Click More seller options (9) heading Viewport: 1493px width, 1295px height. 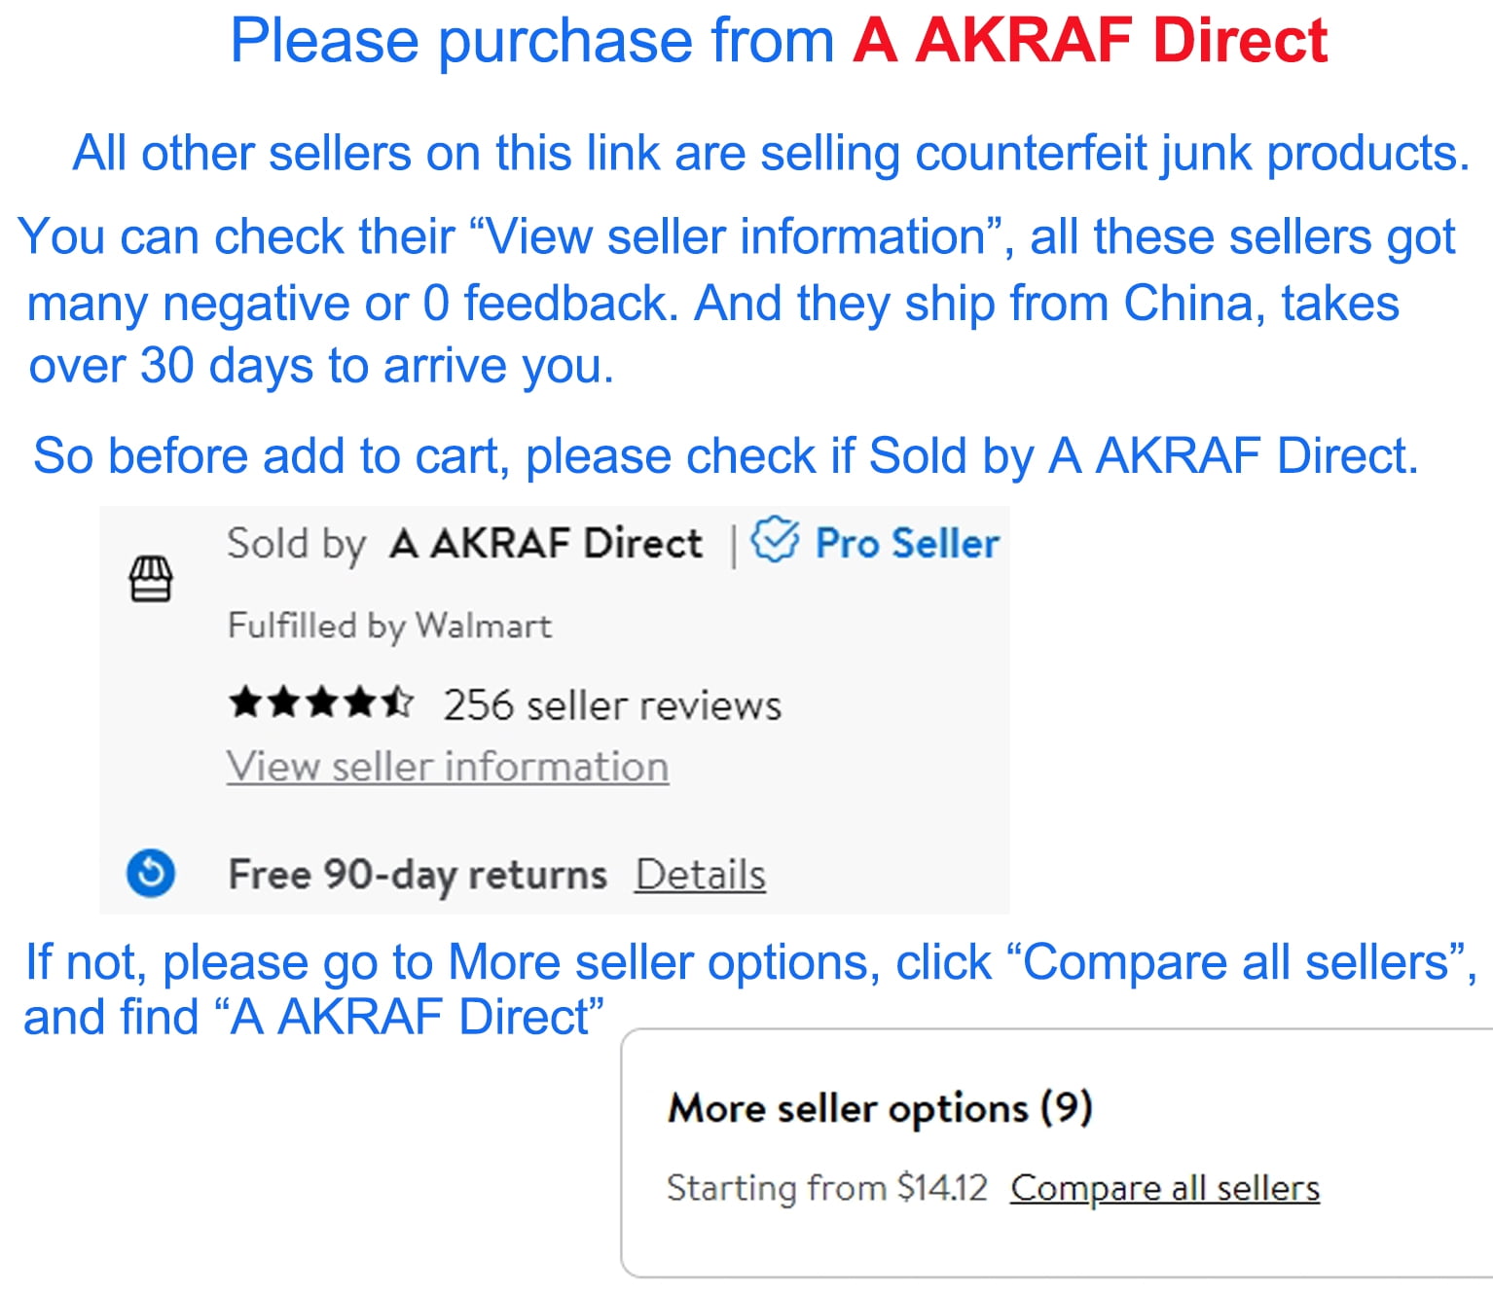[x=880, y=1108]
